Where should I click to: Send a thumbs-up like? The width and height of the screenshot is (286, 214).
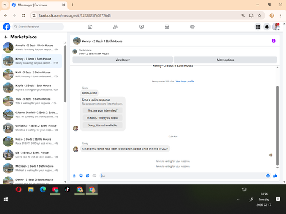click(275, 176)
